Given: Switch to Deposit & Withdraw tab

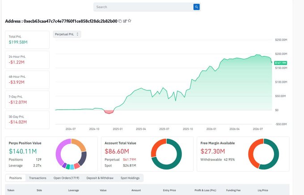Looking at the screenshot, I should [100, 178].
